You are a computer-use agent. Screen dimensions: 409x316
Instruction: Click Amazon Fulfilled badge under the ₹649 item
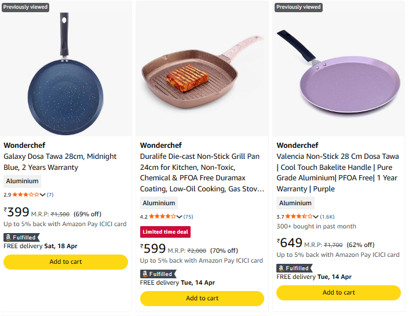[x=294, y=268]
